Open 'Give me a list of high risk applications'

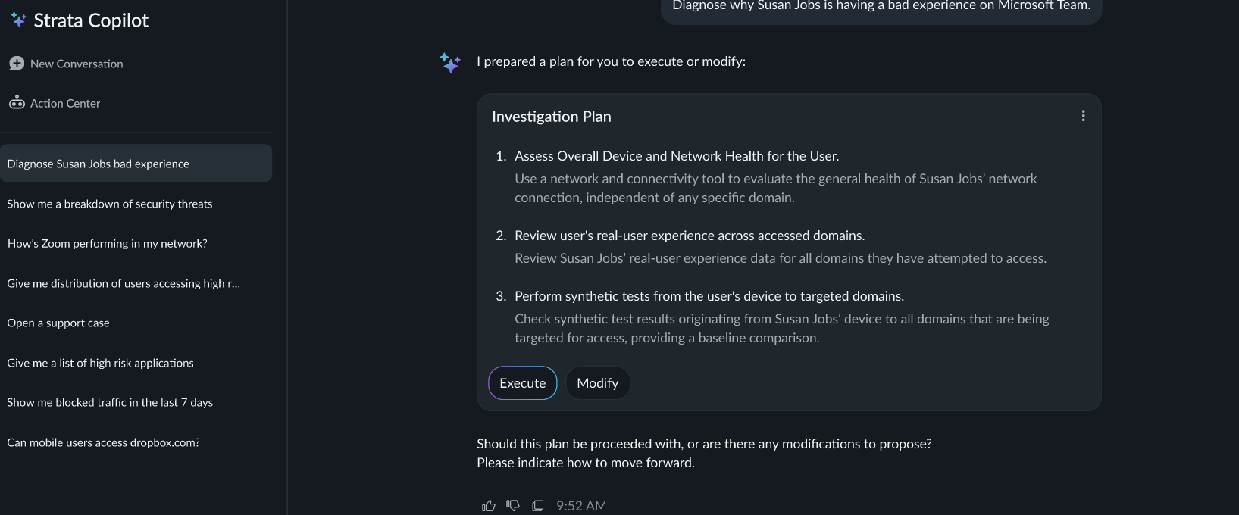100,363
